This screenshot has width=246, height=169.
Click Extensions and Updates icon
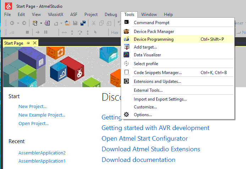126,81
